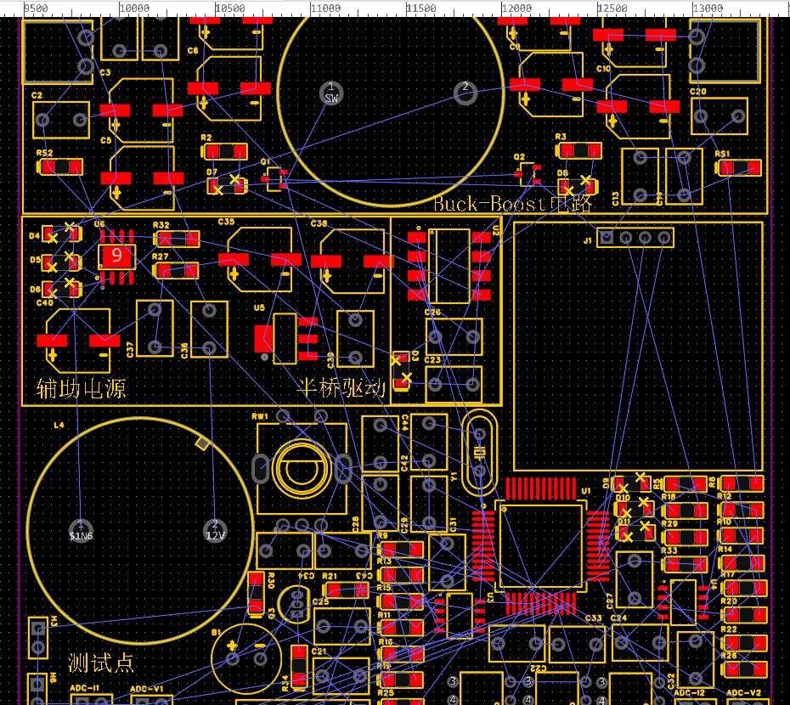Select the U2 driver IC body
Screen dimensions: 790x705
pyautogui.click(x=449, y=266)
